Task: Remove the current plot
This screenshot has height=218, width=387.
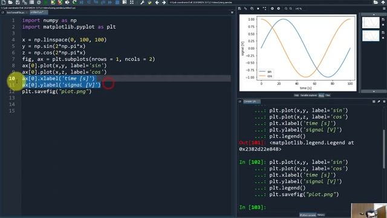Action: (x=258, y=8)
